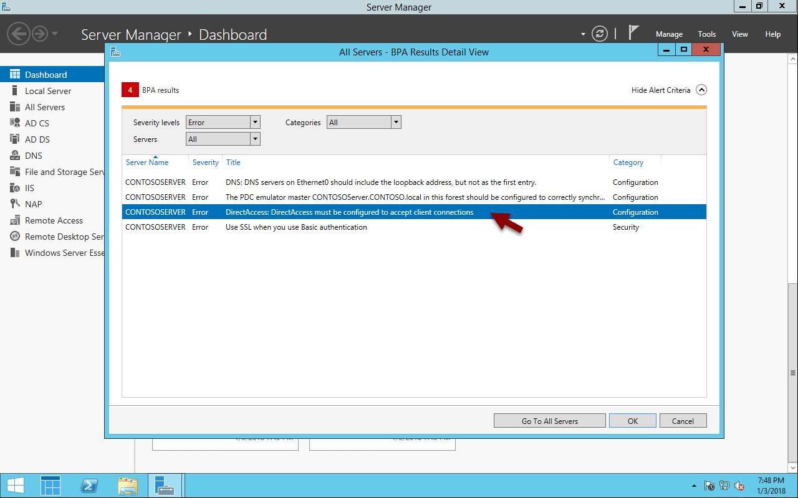Click the Local Server sidebar icon

click(x=15, y=91)
